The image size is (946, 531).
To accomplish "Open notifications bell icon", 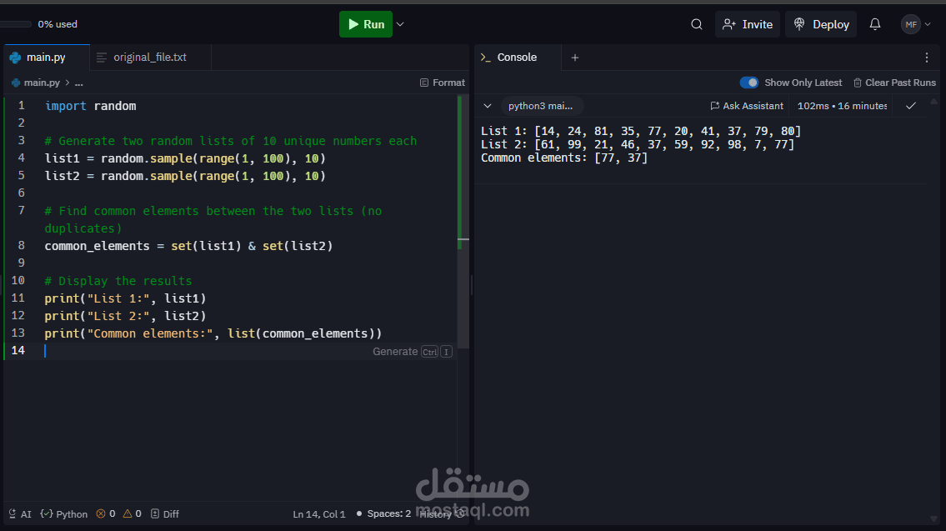I will click(x=875, y=24).
